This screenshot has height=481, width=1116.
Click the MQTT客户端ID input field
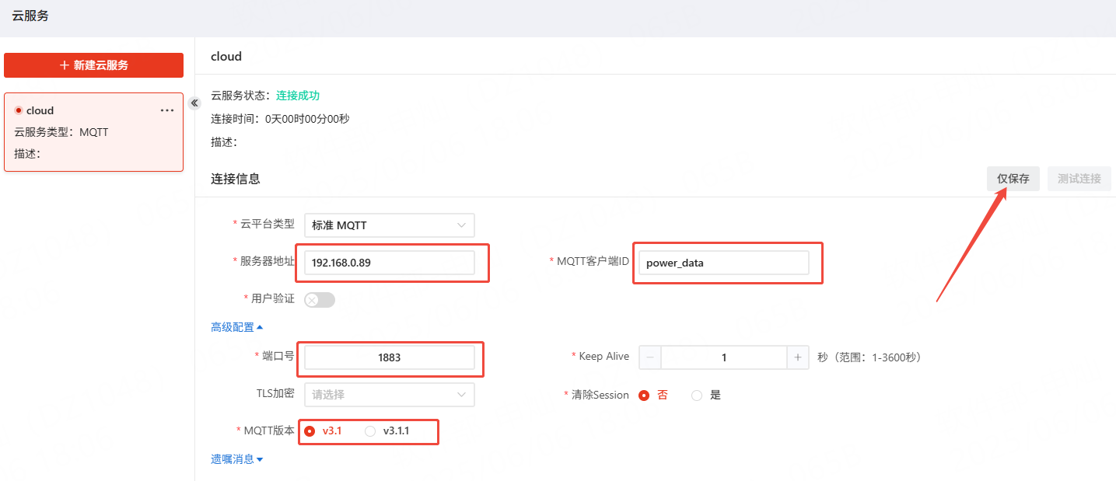tap(723, 263)
